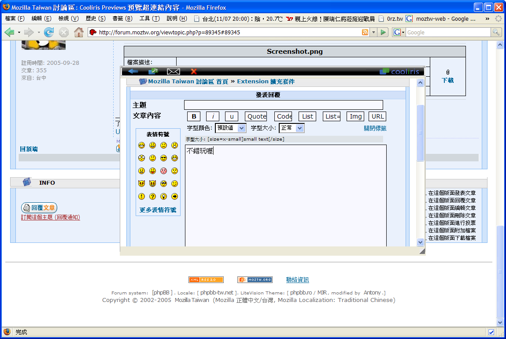Click the RSS feed icon in address bar
Image resolution: width=506 pixels, height=339 pixels.
[x=365, y=32]
